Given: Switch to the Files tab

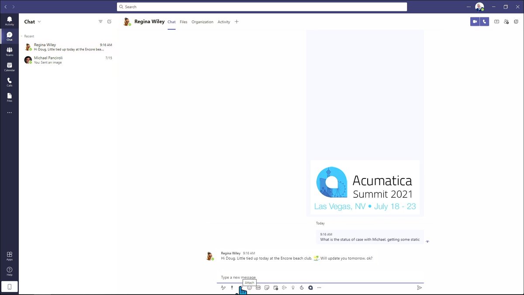Looking at the screenshot, I should click(x=183, y=22).
